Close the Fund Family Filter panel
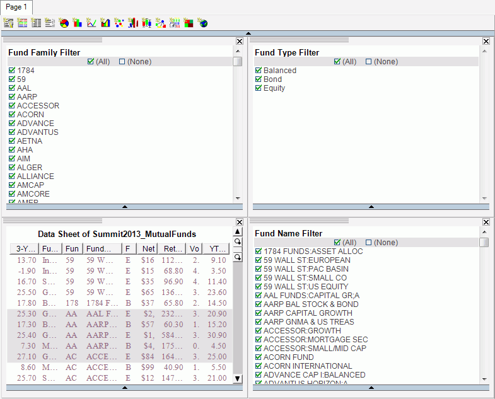The height and width of the screenshot is (399, 495). 240,42
